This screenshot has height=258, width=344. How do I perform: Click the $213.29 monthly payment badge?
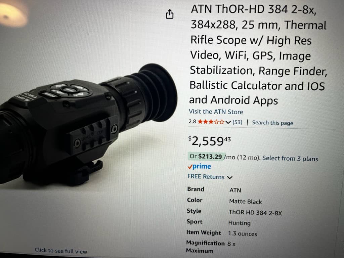tap(206, 157)
